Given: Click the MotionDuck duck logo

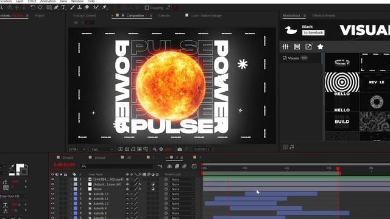Looking at the screenshot, I should tap(291, 30).
